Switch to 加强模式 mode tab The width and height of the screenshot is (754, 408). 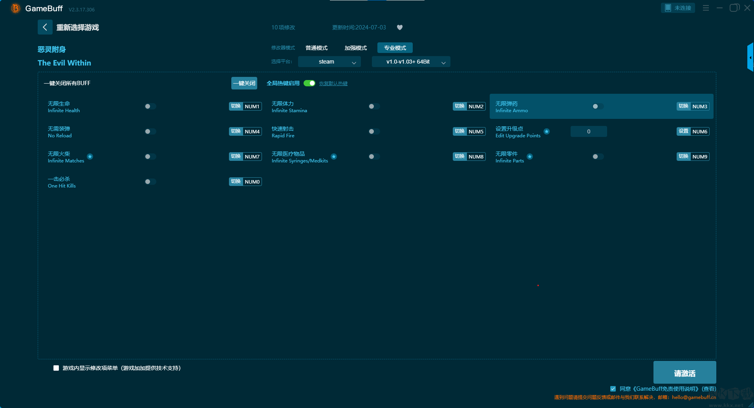[x=355, y=48]
